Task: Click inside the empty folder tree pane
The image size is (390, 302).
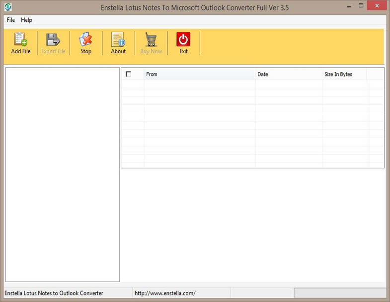Action: (62, 174)
